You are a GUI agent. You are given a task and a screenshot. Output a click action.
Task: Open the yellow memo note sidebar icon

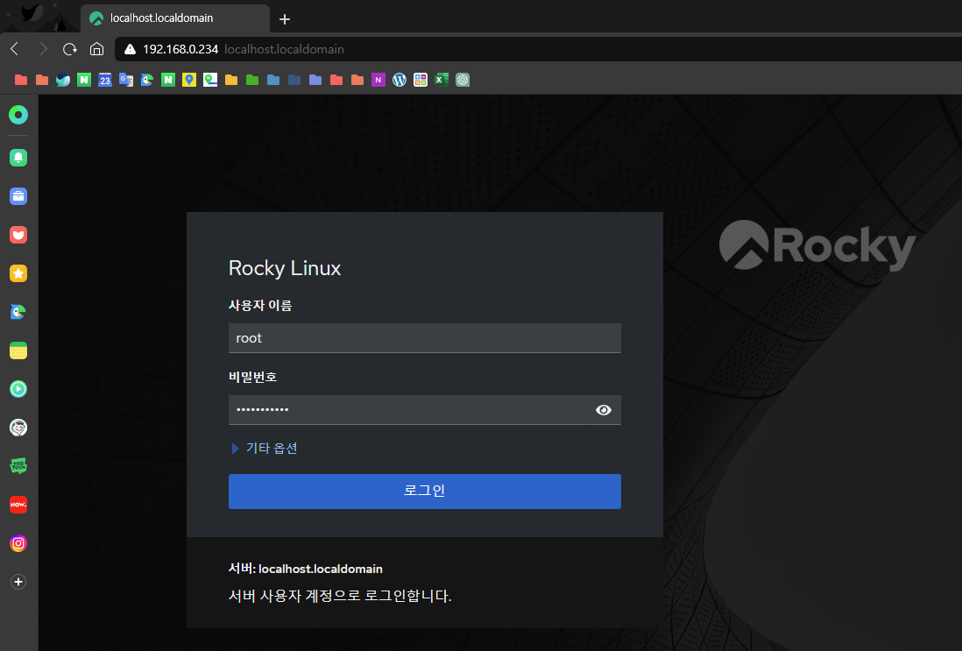pyautogui.click(x=18, y=350)
